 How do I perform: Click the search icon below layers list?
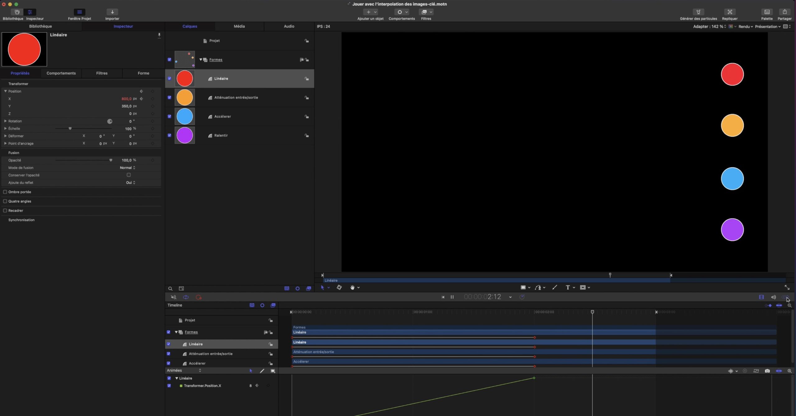tap(170, 289)
